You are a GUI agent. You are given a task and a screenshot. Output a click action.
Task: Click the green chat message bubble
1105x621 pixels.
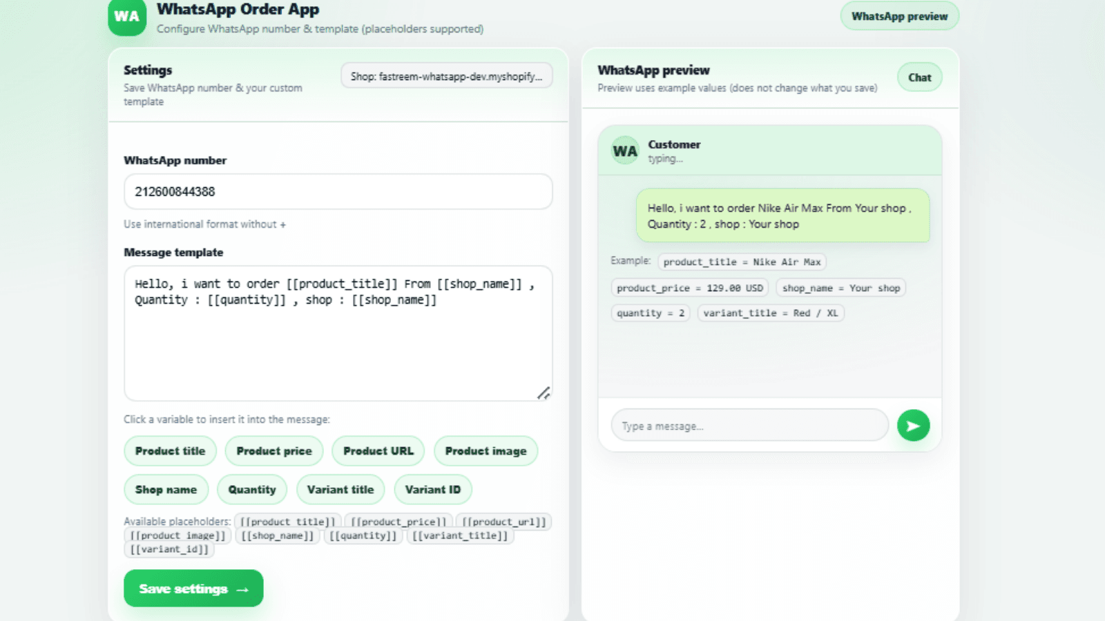[782, 216]
